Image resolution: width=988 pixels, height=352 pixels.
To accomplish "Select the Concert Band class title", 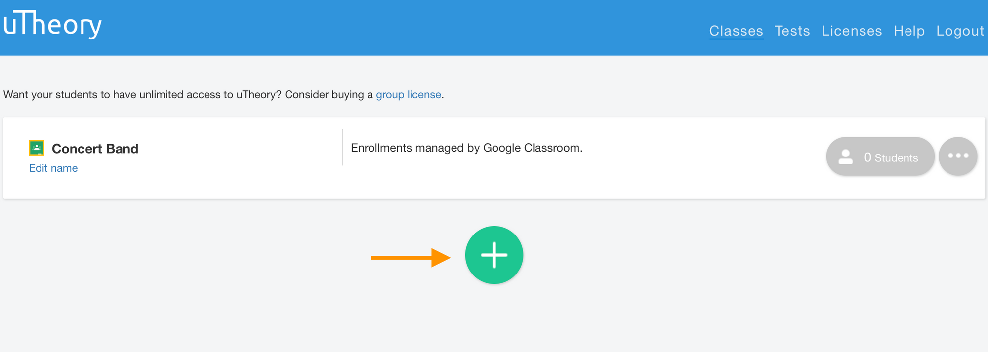I will coord(95,149).
